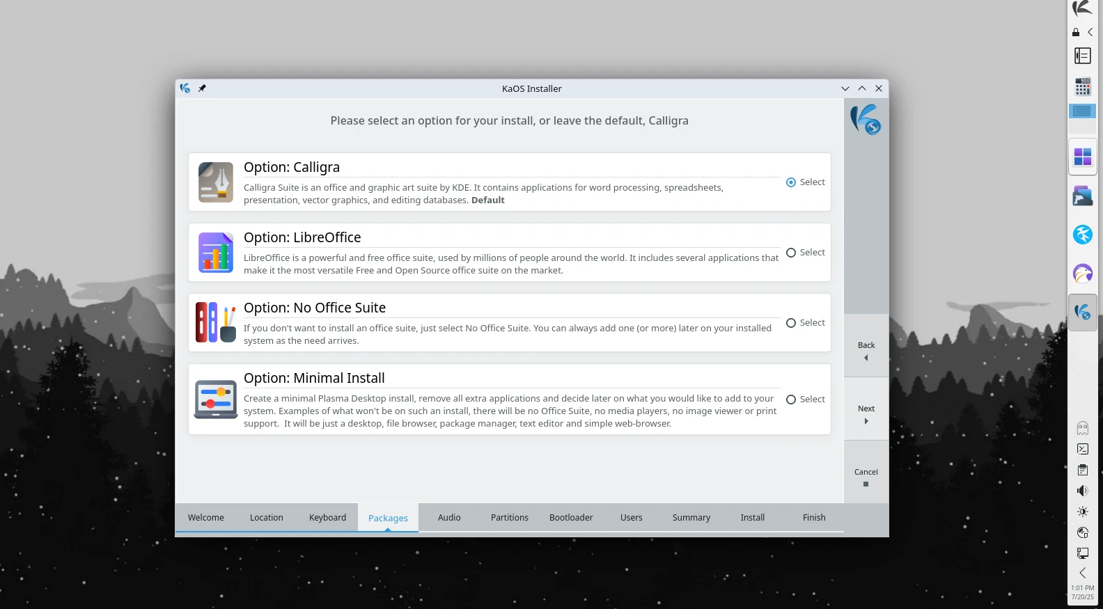Select the Calligra radio button
Screen dimensions: 1103x609
pos(791,182)
